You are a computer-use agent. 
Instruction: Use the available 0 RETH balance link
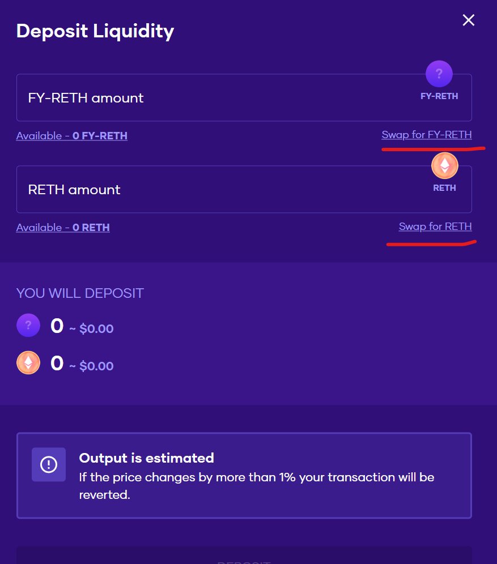pos(63,227)
